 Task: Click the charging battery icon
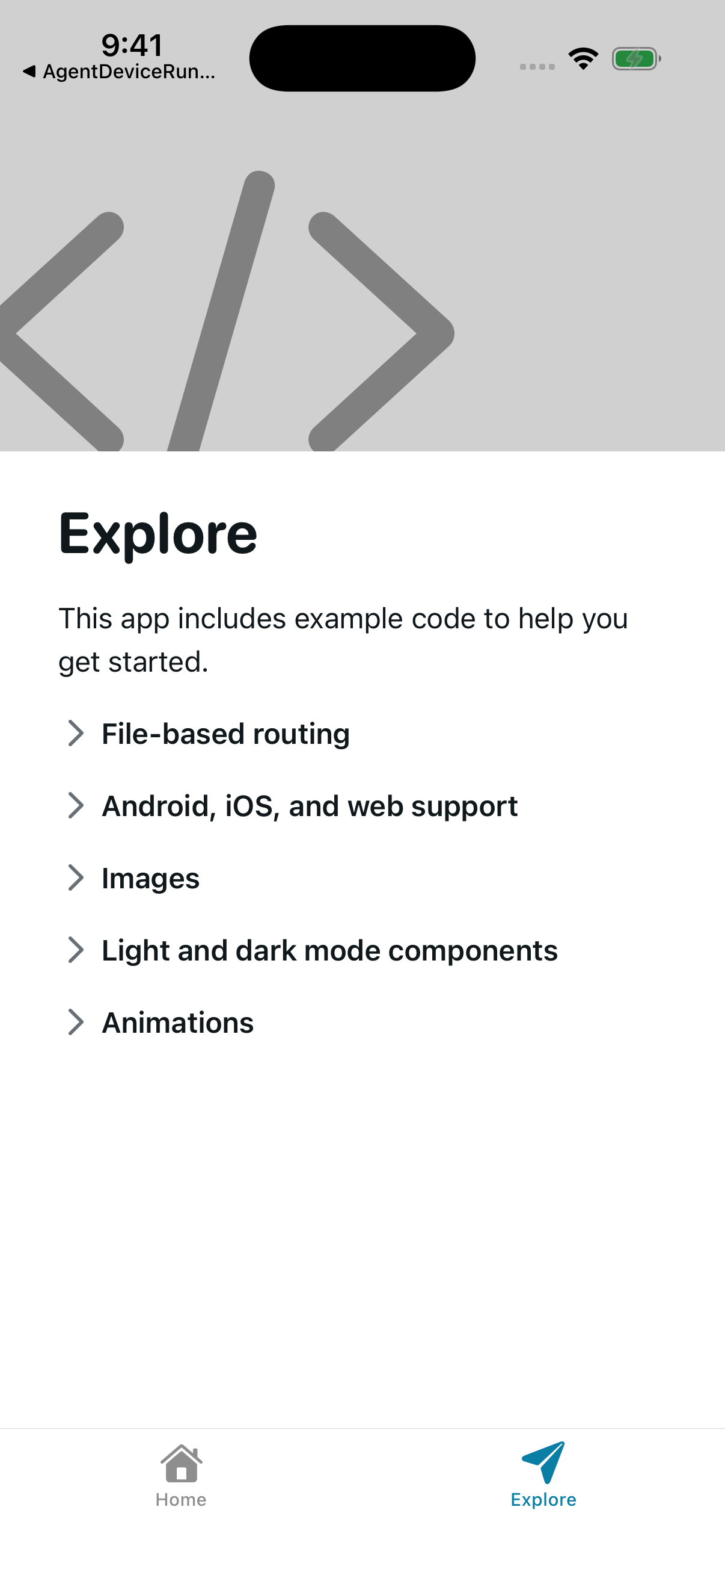[x=635, y=60]
